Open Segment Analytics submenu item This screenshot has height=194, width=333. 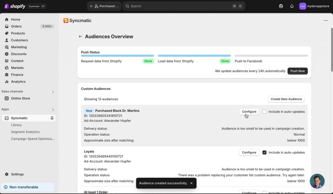point(25,132)
